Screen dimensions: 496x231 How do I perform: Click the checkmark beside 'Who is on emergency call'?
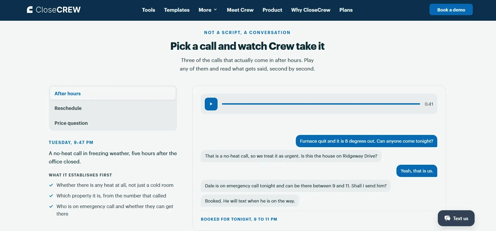coord(51,206)
